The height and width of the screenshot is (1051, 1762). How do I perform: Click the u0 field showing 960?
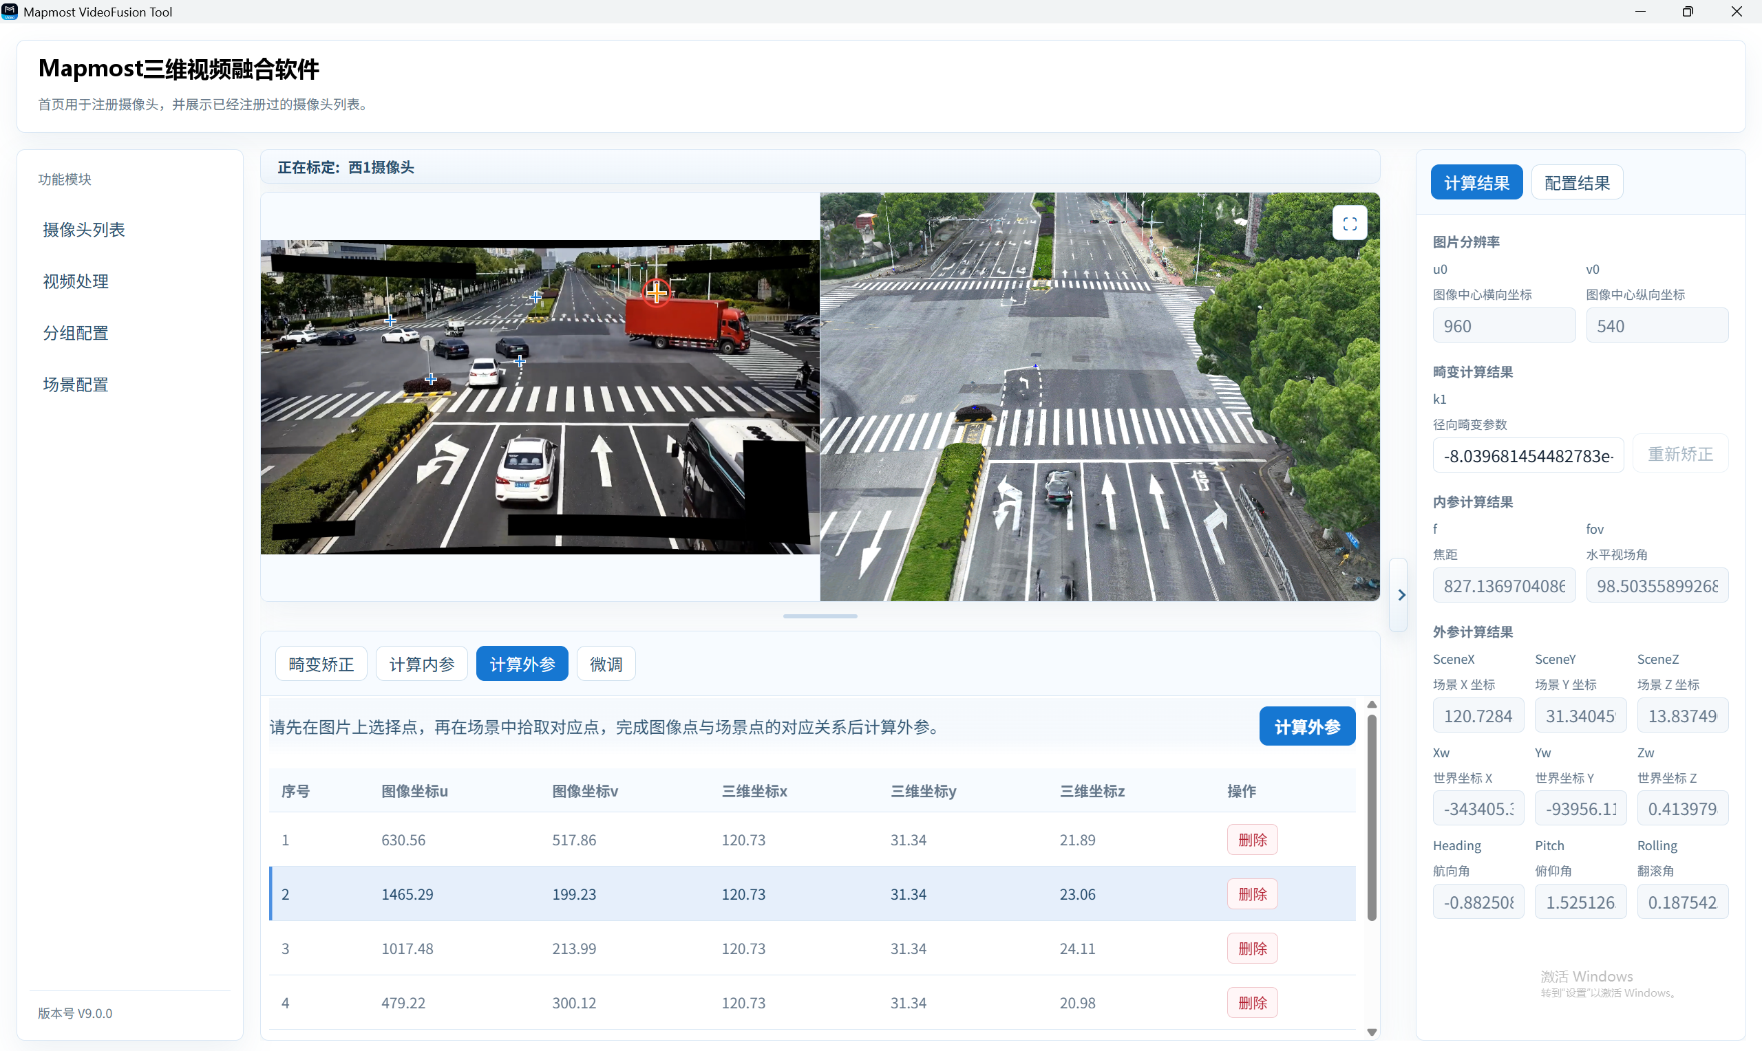[1504, 326]
